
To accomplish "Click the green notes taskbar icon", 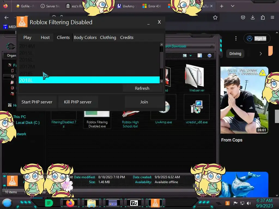I will [x=49, y=203].
